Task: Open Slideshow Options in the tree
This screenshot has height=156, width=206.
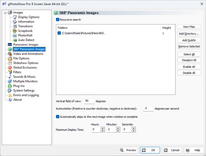Action: tap(26, 63)
